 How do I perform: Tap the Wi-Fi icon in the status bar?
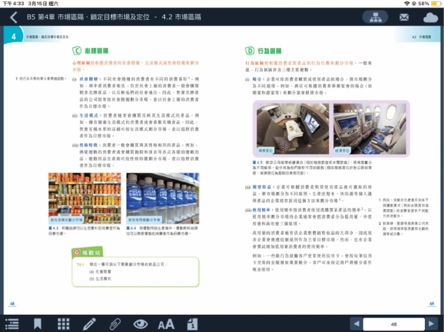click(x=407, y=3)
